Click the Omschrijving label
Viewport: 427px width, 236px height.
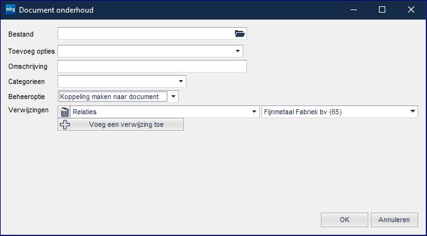coord(28,67)
